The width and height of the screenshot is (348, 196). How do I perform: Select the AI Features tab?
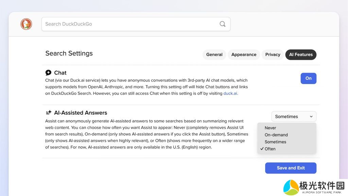point(301,54)
